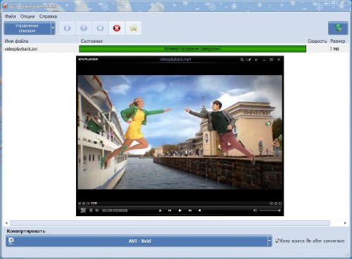Screen dimensions: 352x259
Task: Click the start download arrow icon
Action: (x=67, y=28)
